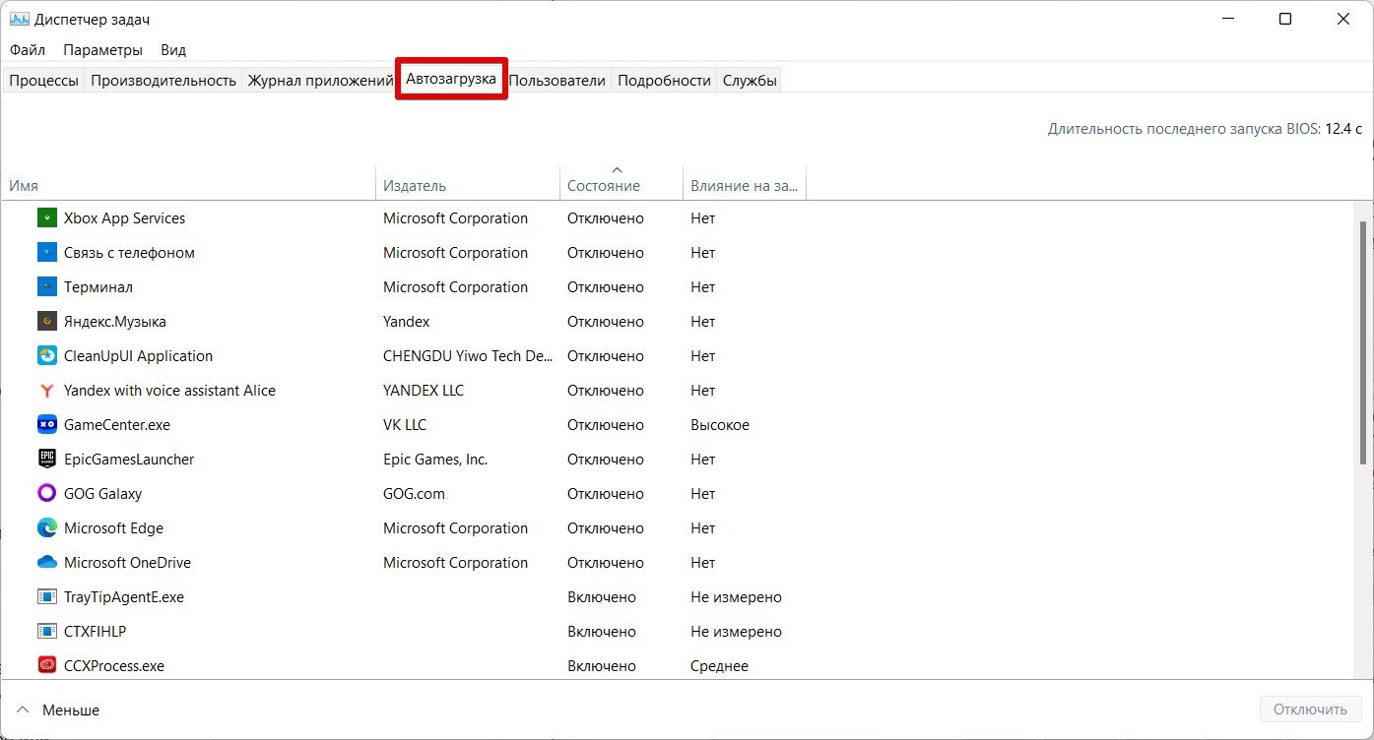Click the Xbox App Services icon
The height and width of the screenshot is (740, 1374).
point(47,218)
